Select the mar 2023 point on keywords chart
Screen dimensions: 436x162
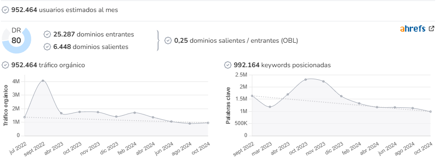pos(270,107)
